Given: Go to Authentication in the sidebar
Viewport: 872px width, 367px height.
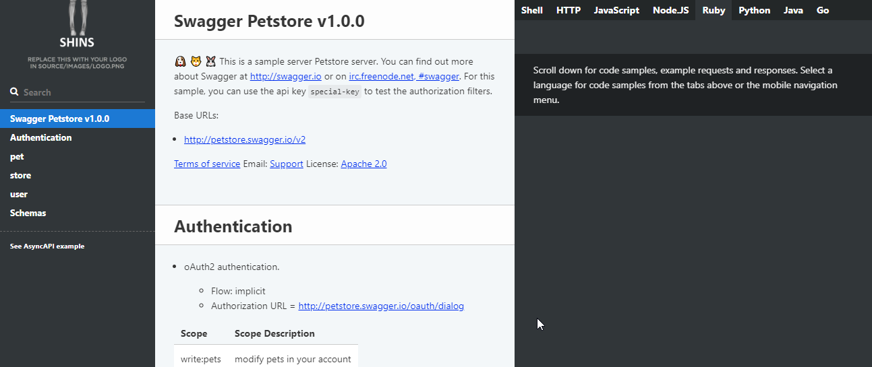Looking at the screenshot, I should [78, 137].
